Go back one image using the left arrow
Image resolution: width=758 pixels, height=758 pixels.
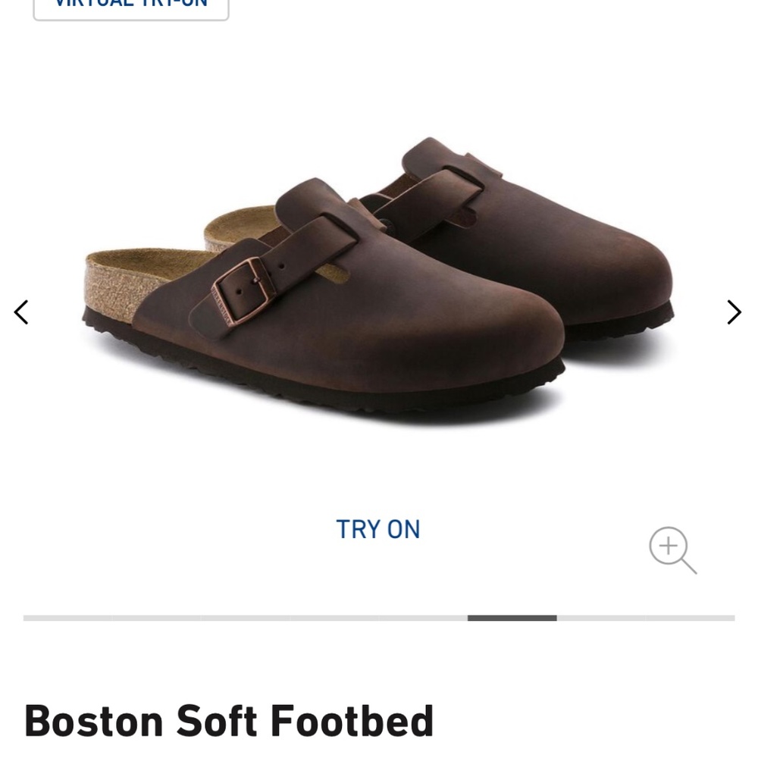(x=21, y=312)
